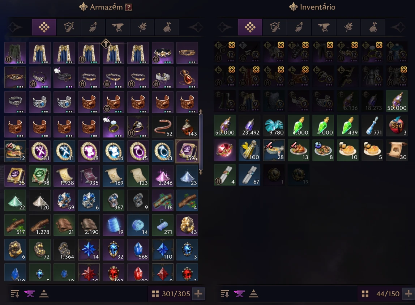Click next category arrow in Armazém tabs

tap(196, 27)
